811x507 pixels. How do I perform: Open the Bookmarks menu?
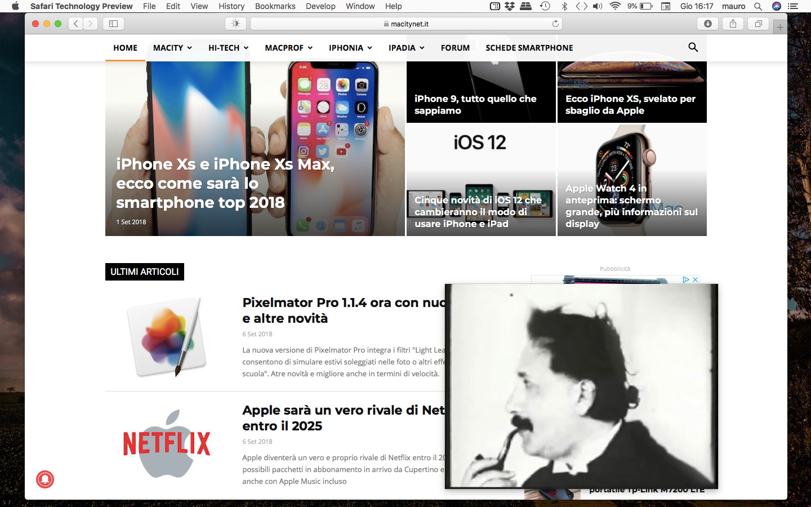[275, 6]
